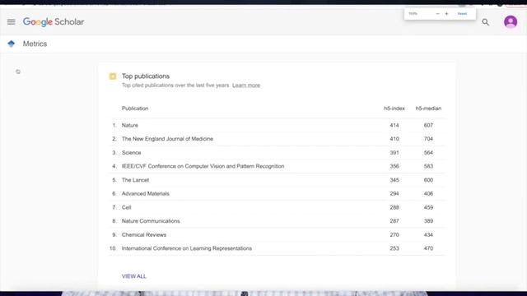Click h5-index 288 for Cell
Image resolution: width=527 pixels, height=296 pixels.
394,207
